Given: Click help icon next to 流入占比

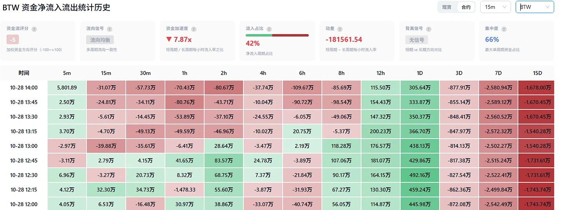Looking at the screenshot, I should (269, 29).
